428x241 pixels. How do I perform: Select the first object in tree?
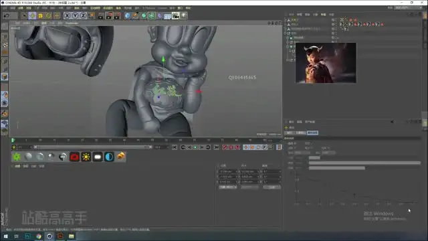(x=294, y=20)
